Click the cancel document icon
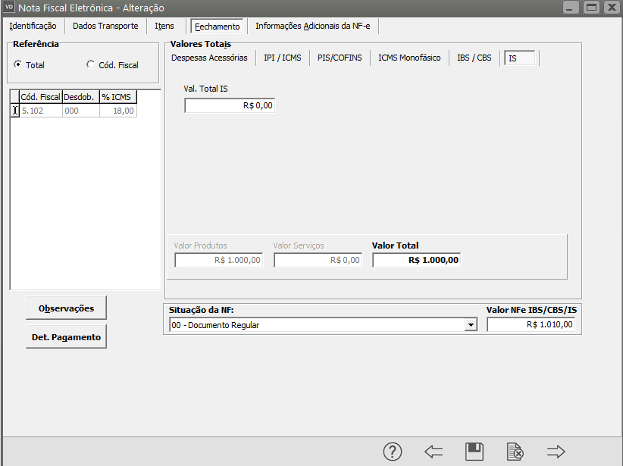The image size is (623, 466). pyautogui.click(x=515, y=452)
